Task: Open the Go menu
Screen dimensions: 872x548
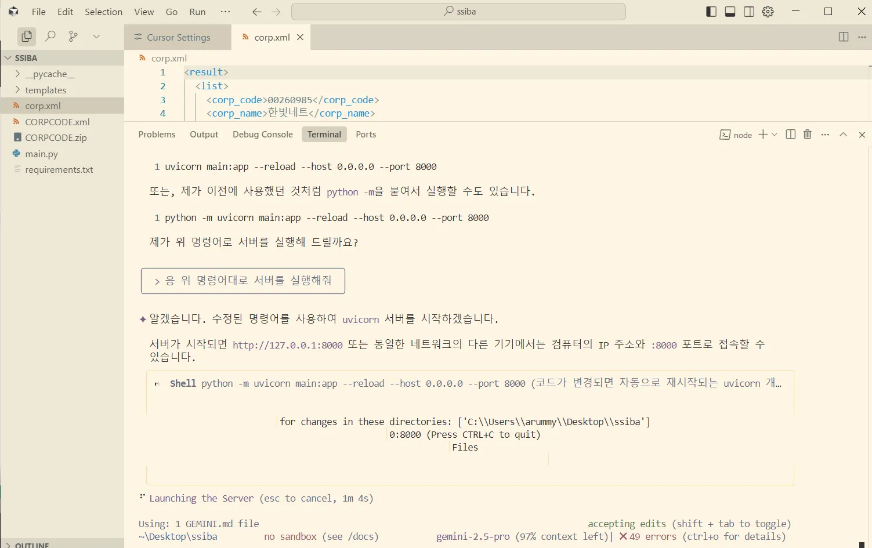Action: tap(172, 12)
